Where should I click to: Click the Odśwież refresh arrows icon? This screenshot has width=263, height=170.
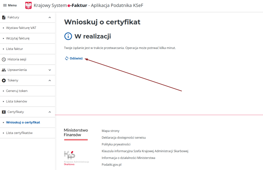point(67,58)
